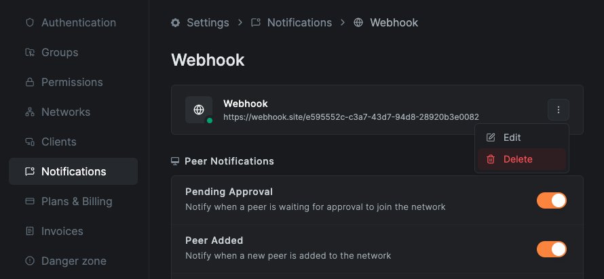Go to Settings in the breadcrumb
The width and height of the screenshot is (604, 279).
point(208,22)
